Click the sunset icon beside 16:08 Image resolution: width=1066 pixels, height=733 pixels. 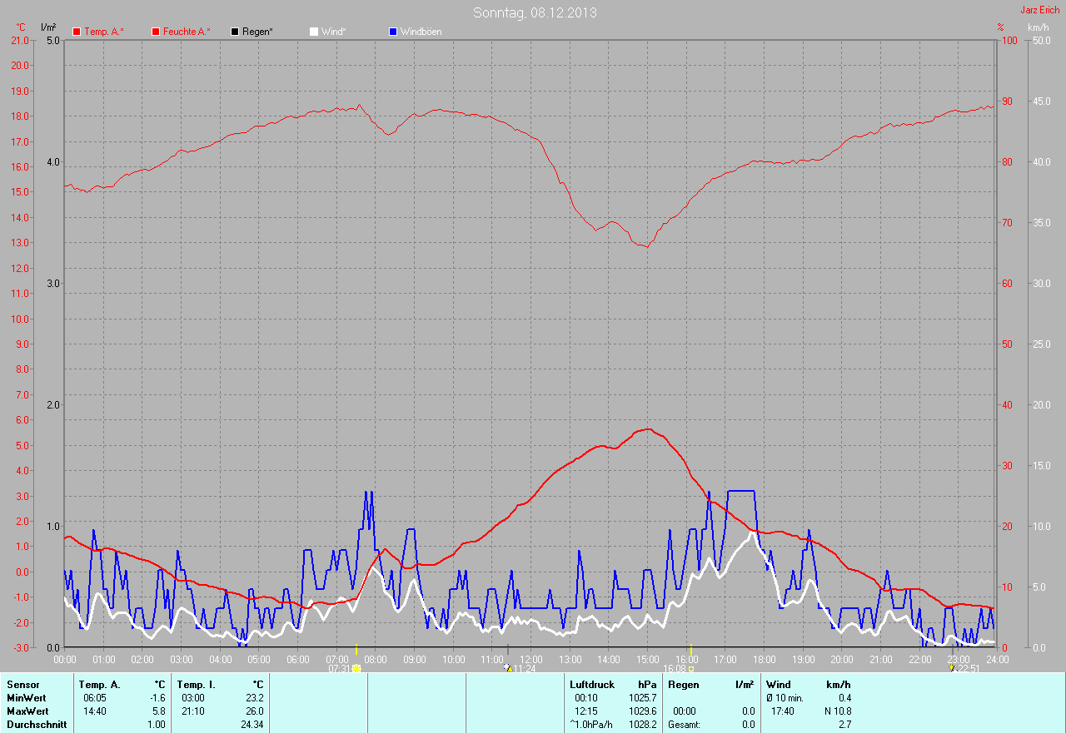coord(691,668)
